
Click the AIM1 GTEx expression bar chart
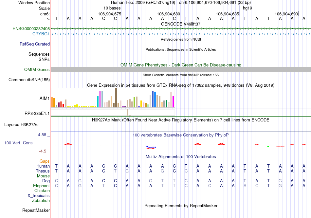113,98
